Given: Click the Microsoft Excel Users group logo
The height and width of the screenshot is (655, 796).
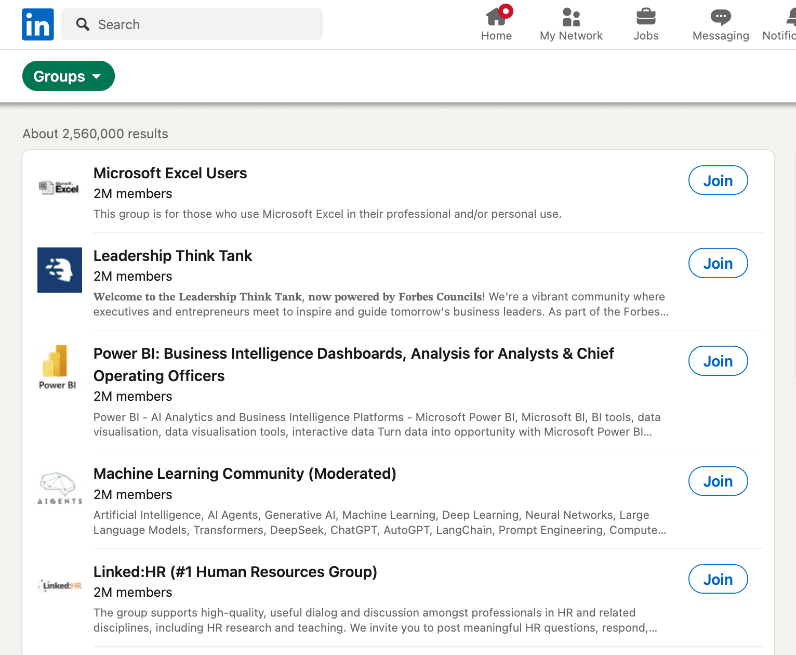Looking at the screenshot, I should coord(60,188).
